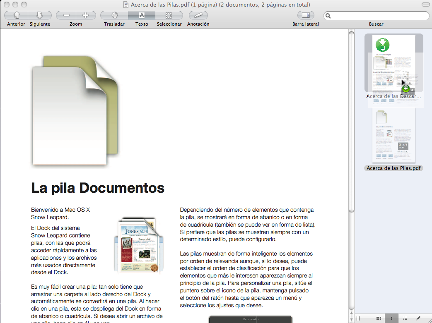Screen dimensions: 432x323
Task: Click the toolbar hide pill button in title bar
Action: (425, 5)
